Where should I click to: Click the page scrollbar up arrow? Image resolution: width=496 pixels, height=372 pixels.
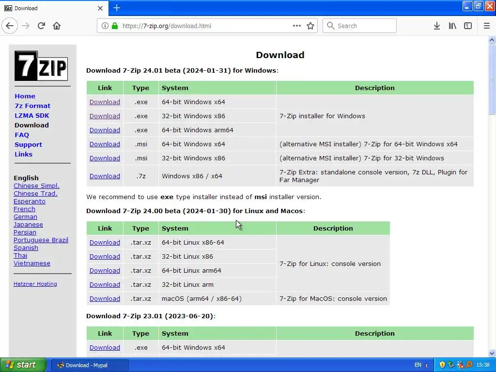[x=492, y=40]
